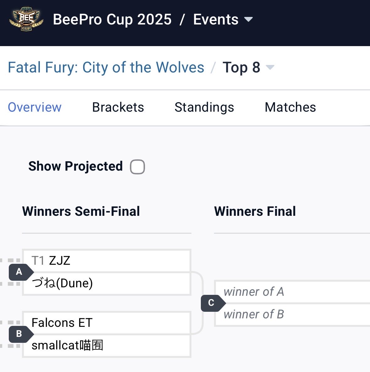
Task: Expand the Events dropdown arrow
Action: [x=248, y=19]
